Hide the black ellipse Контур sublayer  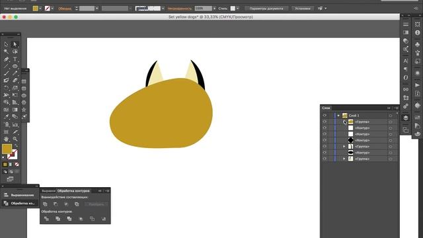tap(325, 153)
